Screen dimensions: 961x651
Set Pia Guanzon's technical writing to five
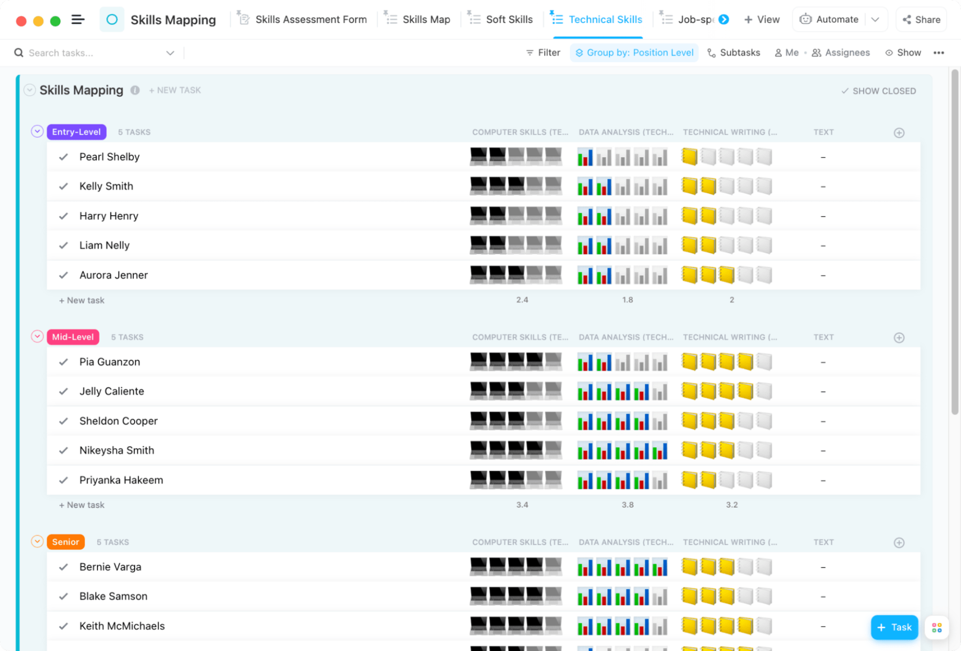point(764,362)
